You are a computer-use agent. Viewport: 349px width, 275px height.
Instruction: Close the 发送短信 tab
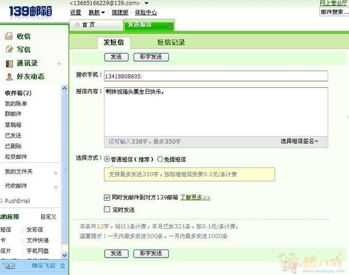[x=169, y=25]
